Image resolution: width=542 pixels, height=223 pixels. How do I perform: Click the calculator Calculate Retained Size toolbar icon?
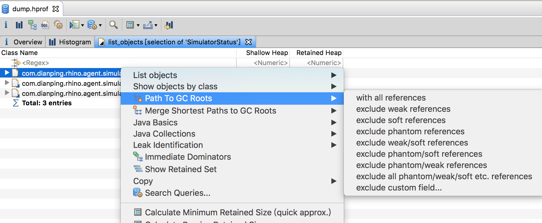pyautogui.click(x=130, y=25)
